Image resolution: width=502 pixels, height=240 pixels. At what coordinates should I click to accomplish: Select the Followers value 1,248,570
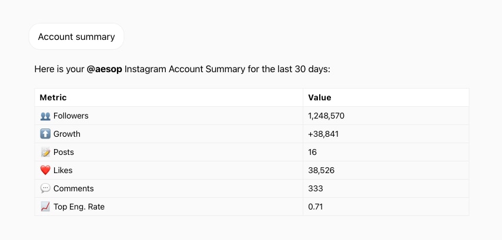(326, 116)
